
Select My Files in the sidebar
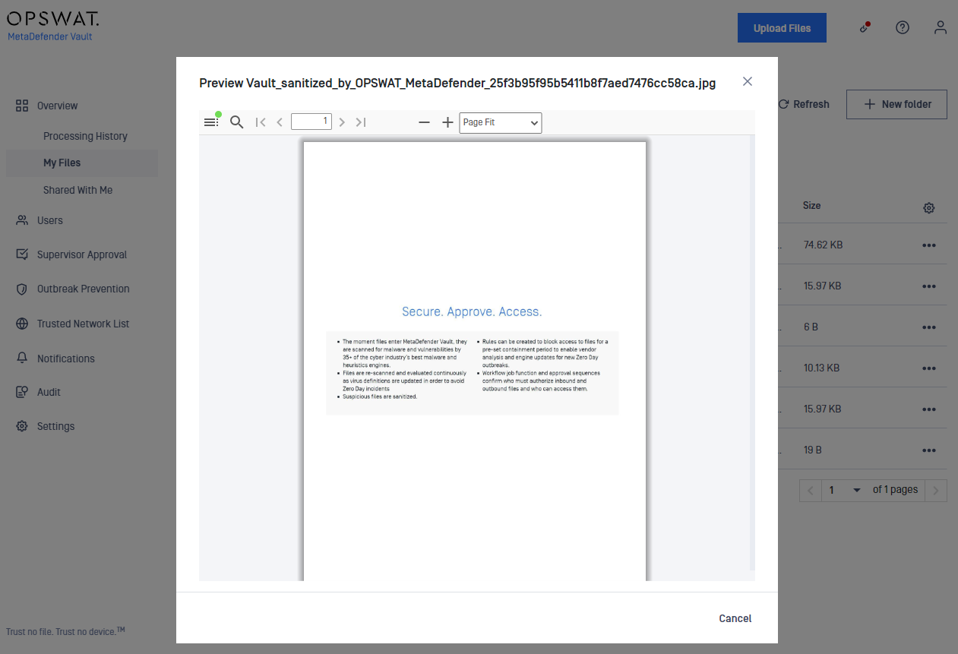82,163
